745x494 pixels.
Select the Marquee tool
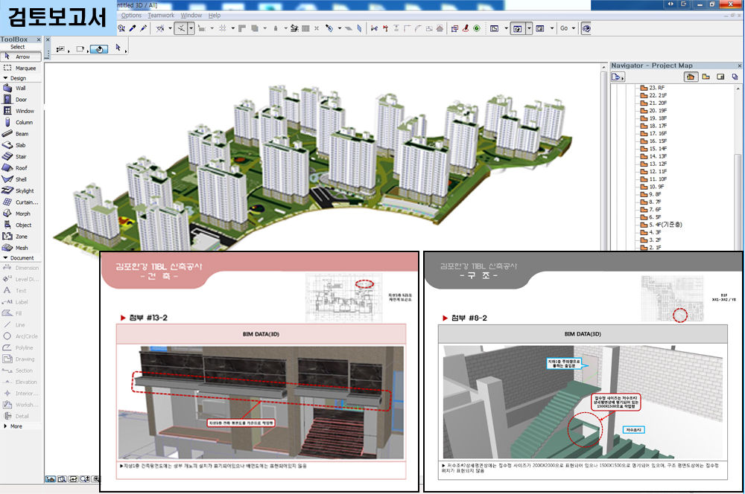tap(21, 68)
